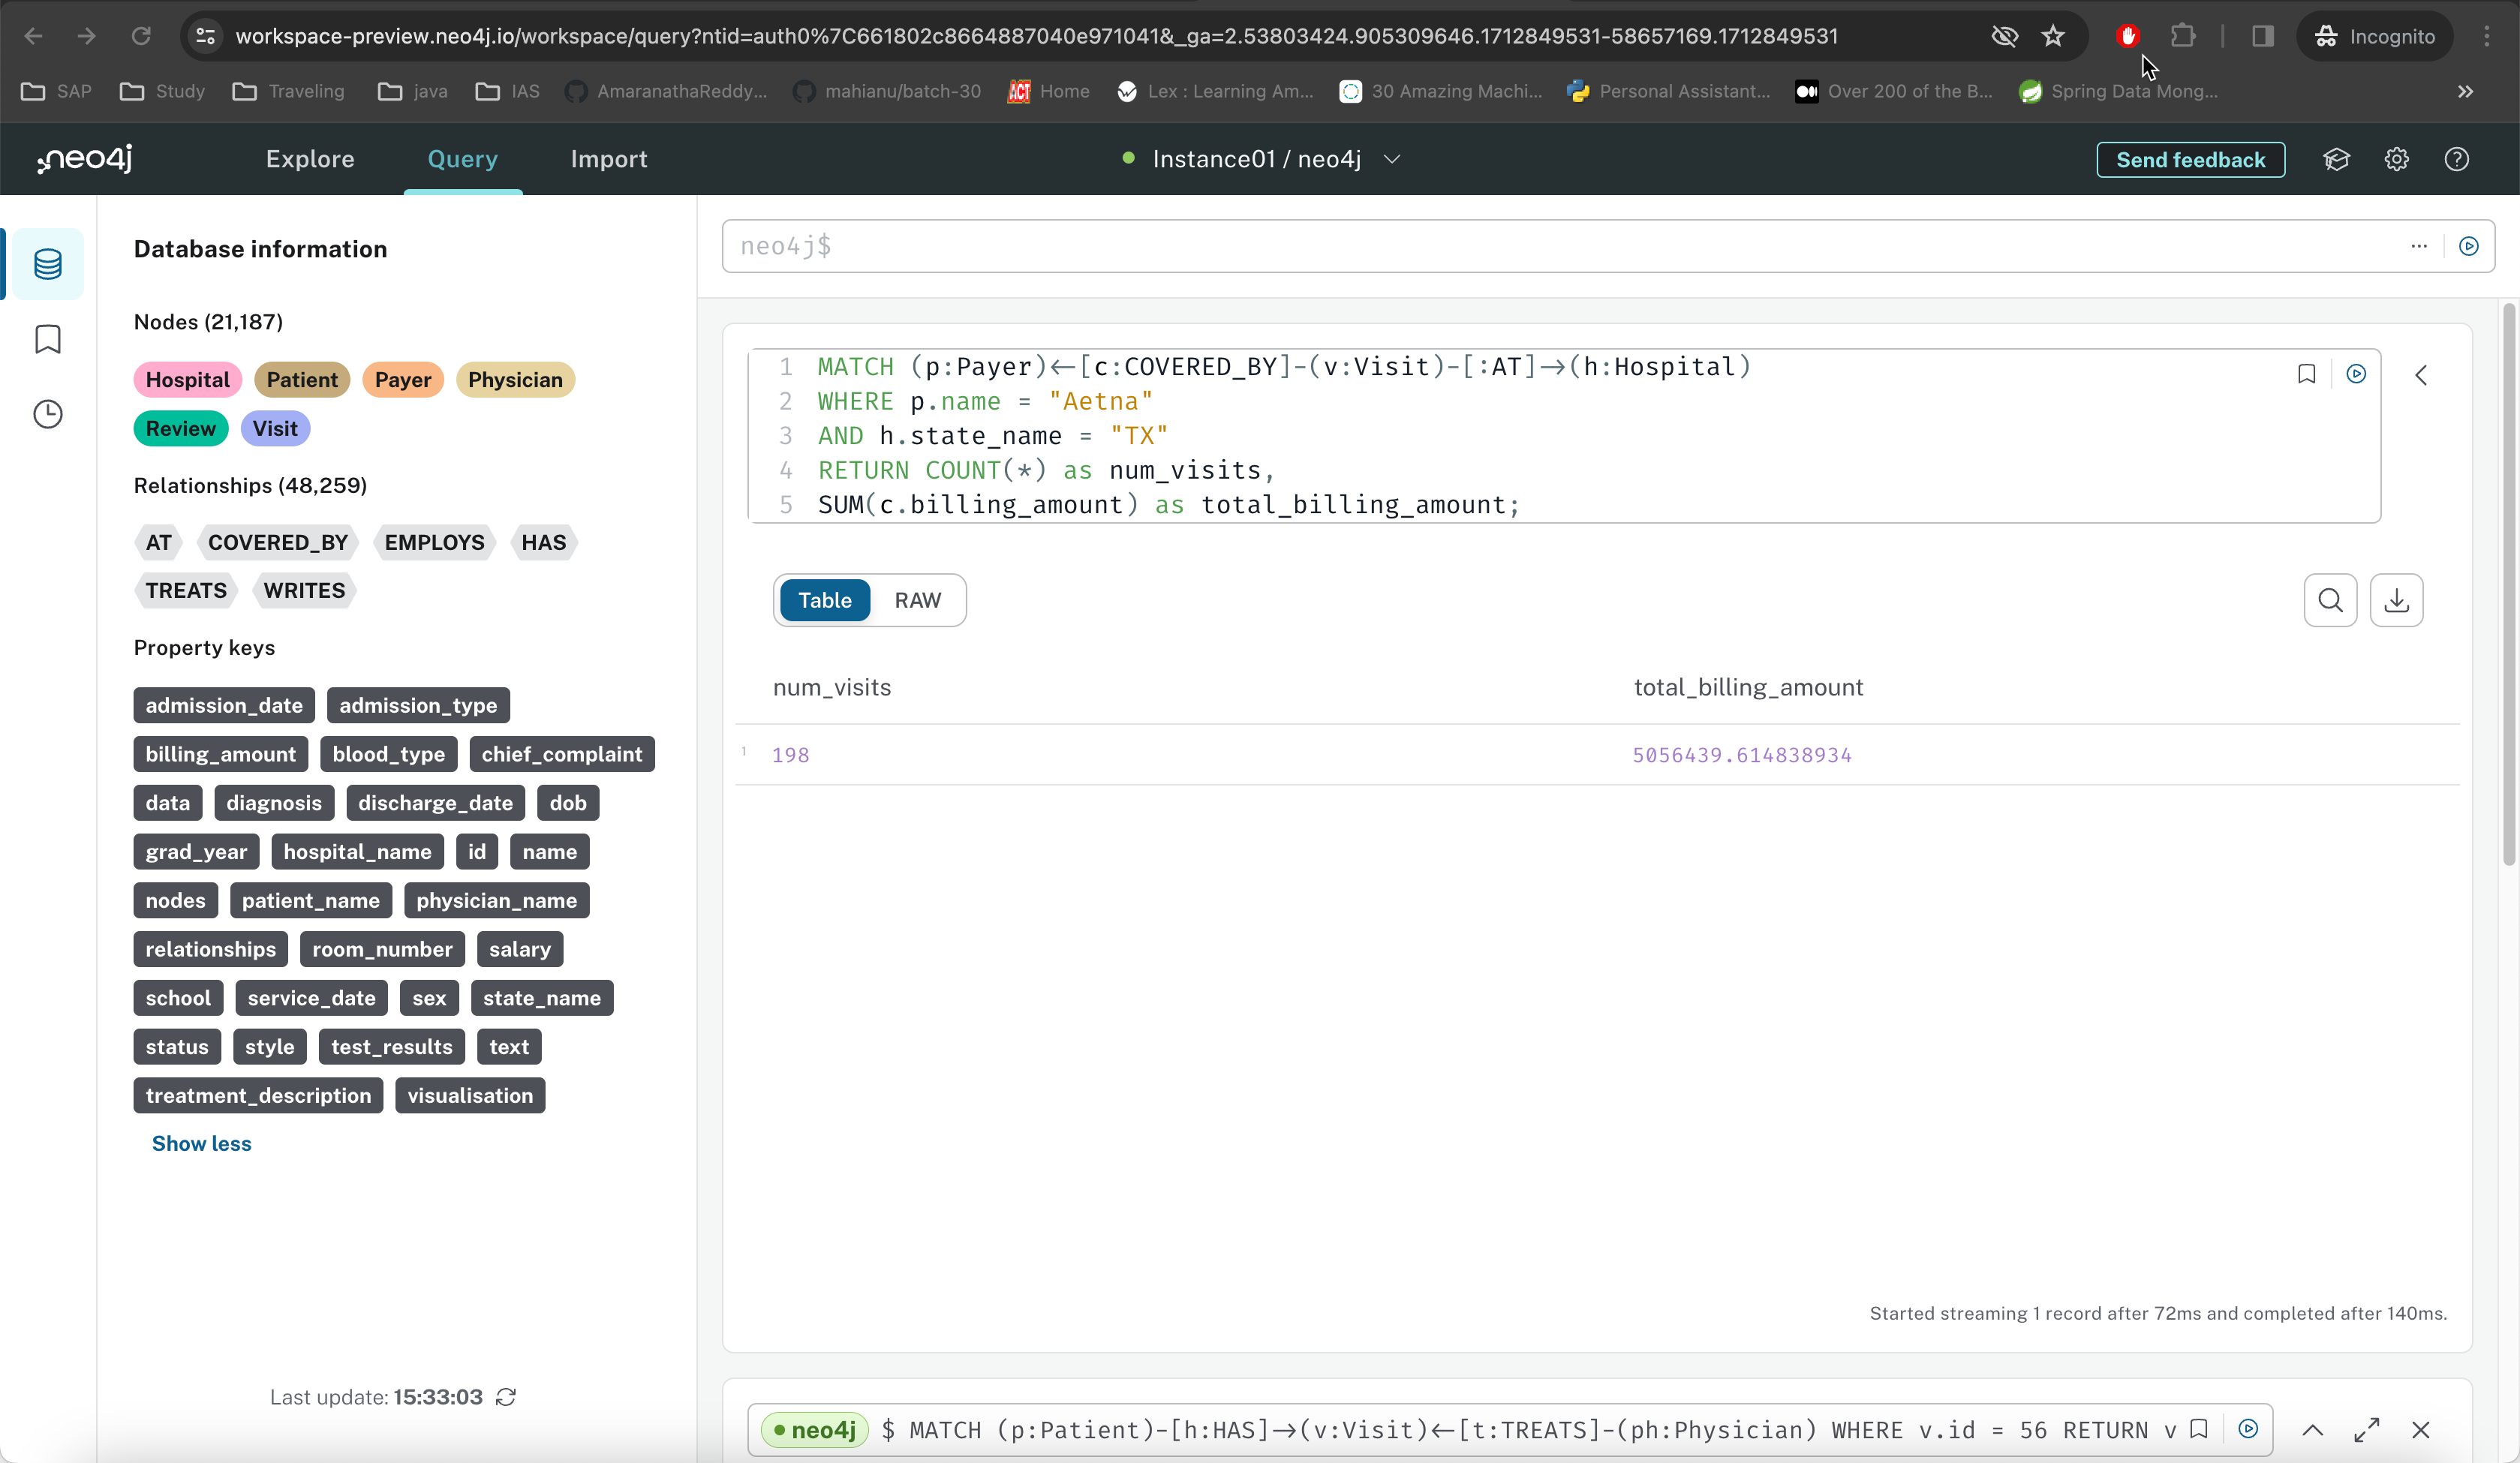Collapse the bottom frame with up chevron

click(x=2312, y=1430)
